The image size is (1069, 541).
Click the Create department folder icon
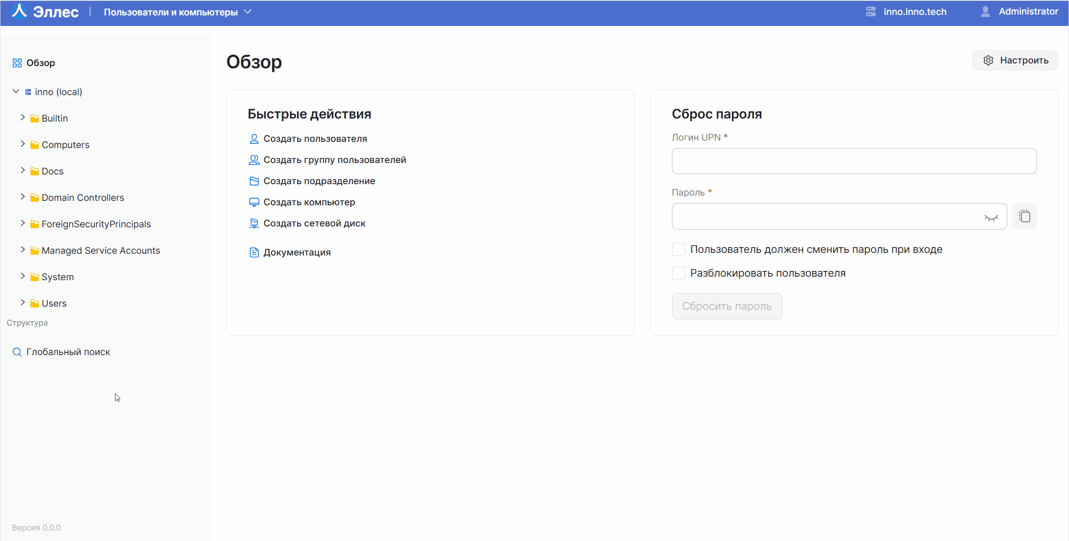[254, 181]
